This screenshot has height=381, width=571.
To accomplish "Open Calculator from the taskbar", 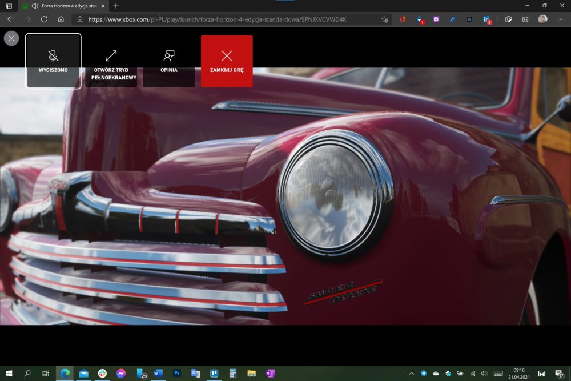I will tap(233, 374).
